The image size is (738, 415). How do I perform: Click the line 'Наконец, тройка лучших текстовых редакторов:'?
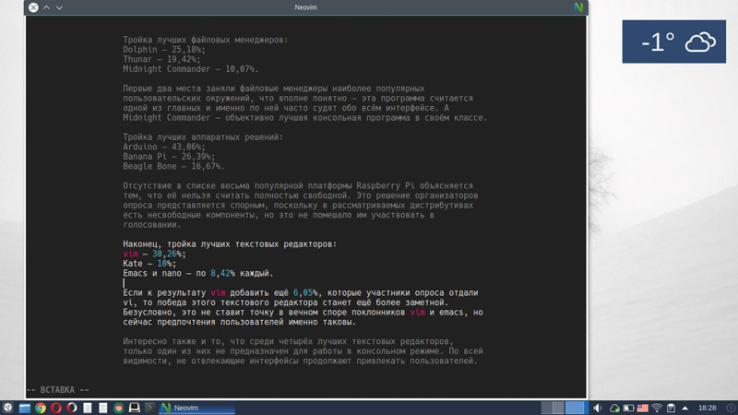tap(230, 244)
